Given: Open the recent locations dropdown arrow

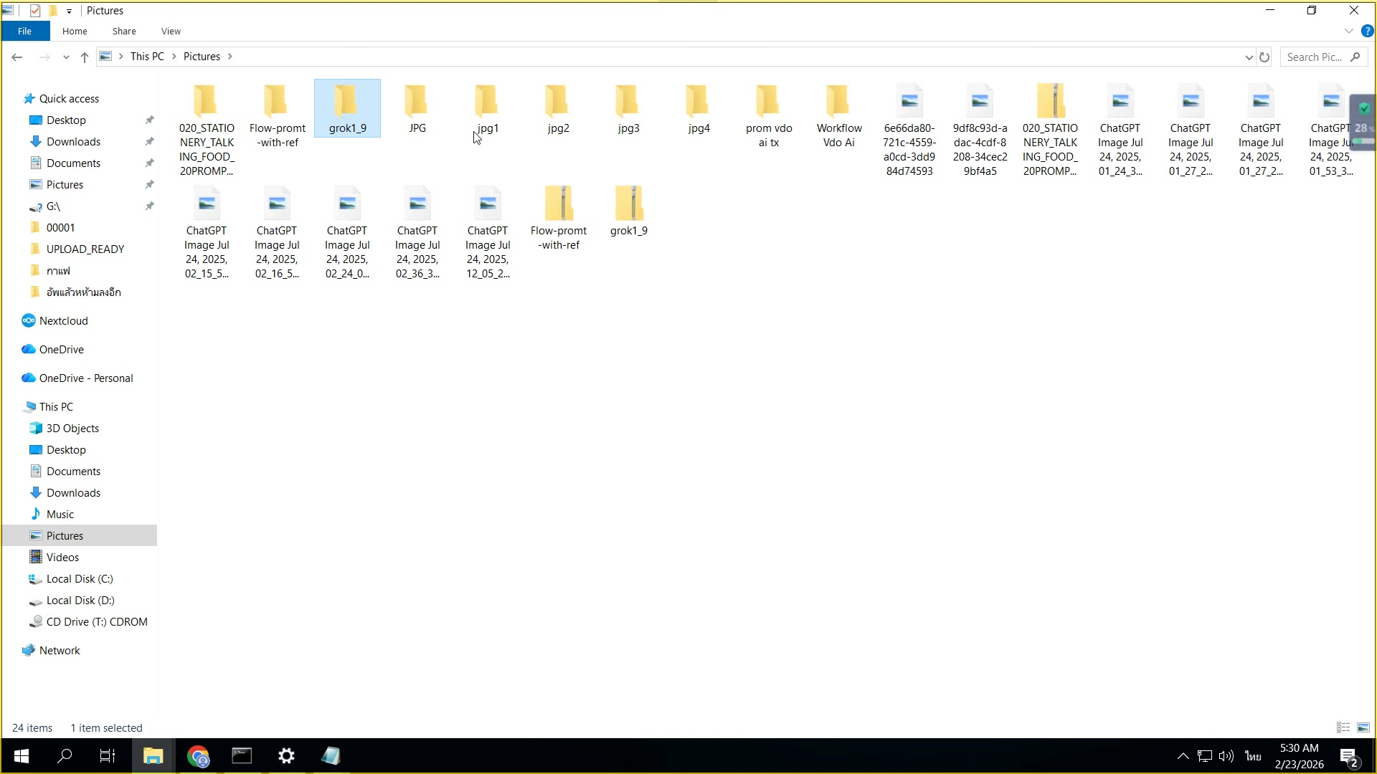Looking at the screenshot, I should tap(66, 57).
